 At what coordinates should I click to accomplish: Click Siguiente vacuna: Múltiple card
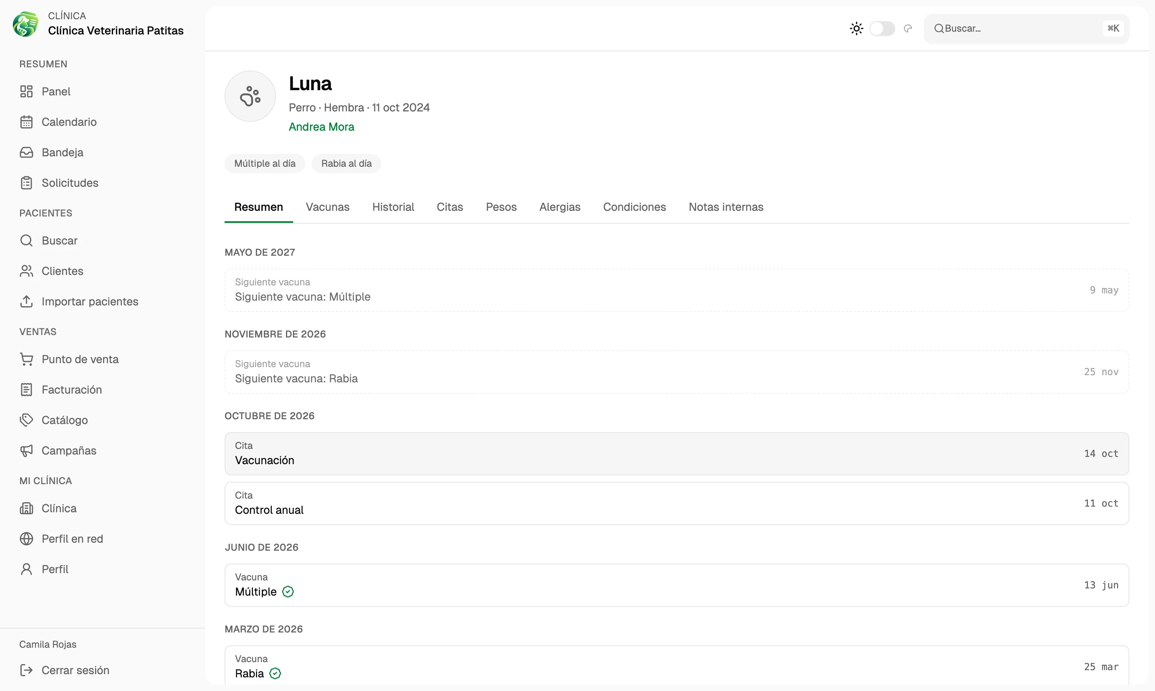(x=677, y=290)
